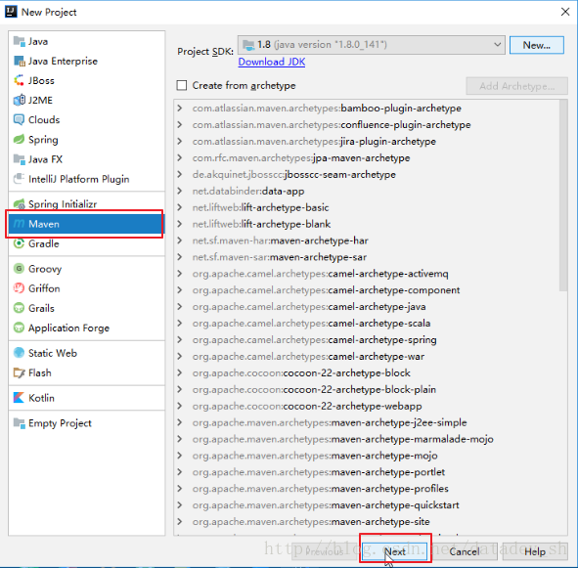Enable Create from archetype checkbox
Screen dimensions: 578x568
click(x=182, y=85)
